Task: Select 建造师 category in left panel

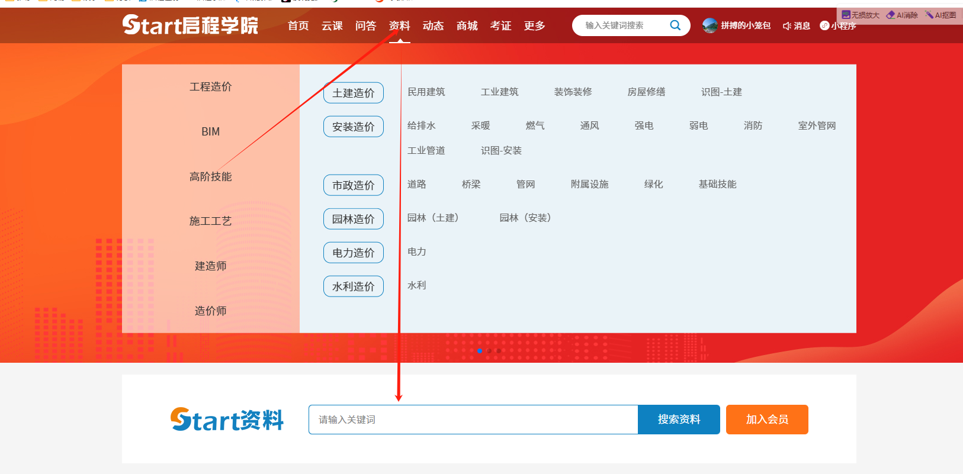Action: tap(211, 266)
